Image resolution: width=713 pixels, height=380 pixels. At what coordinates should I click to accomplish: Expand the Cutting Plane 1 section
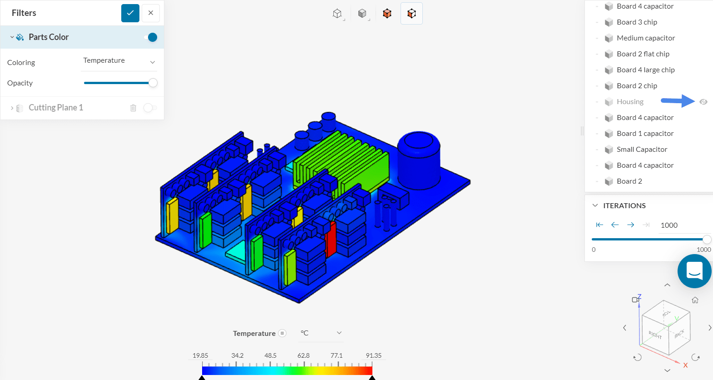pos(12,108)
